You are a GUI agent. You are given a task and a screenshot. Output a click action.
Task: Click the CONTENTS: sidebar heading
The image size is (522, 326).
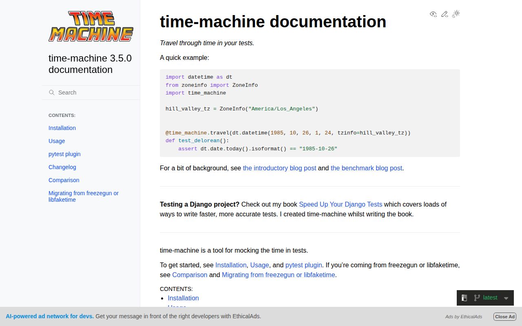coord(62,115)
